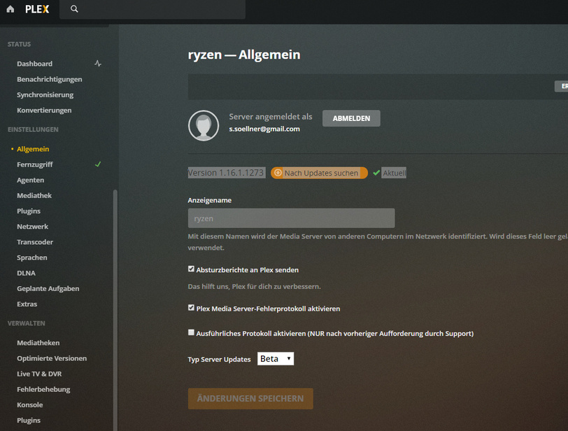
Task: Open Mediatheken under Verwalten
Action: tap(38, 343)
